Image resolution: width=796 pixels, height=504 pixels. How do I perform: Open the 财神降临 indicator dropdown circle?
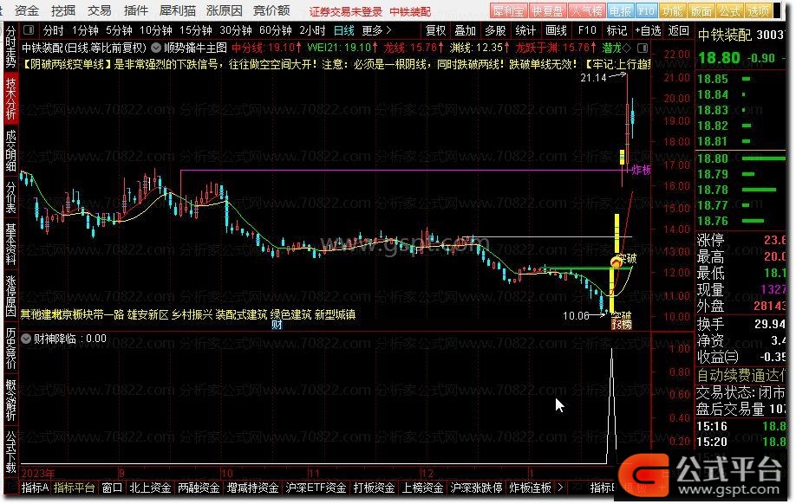pyautogui.click(x=26, y=339)
